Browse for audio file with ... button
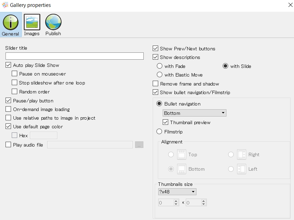Image resolution: width=294 pixels, height=220 pixels. 139,144
